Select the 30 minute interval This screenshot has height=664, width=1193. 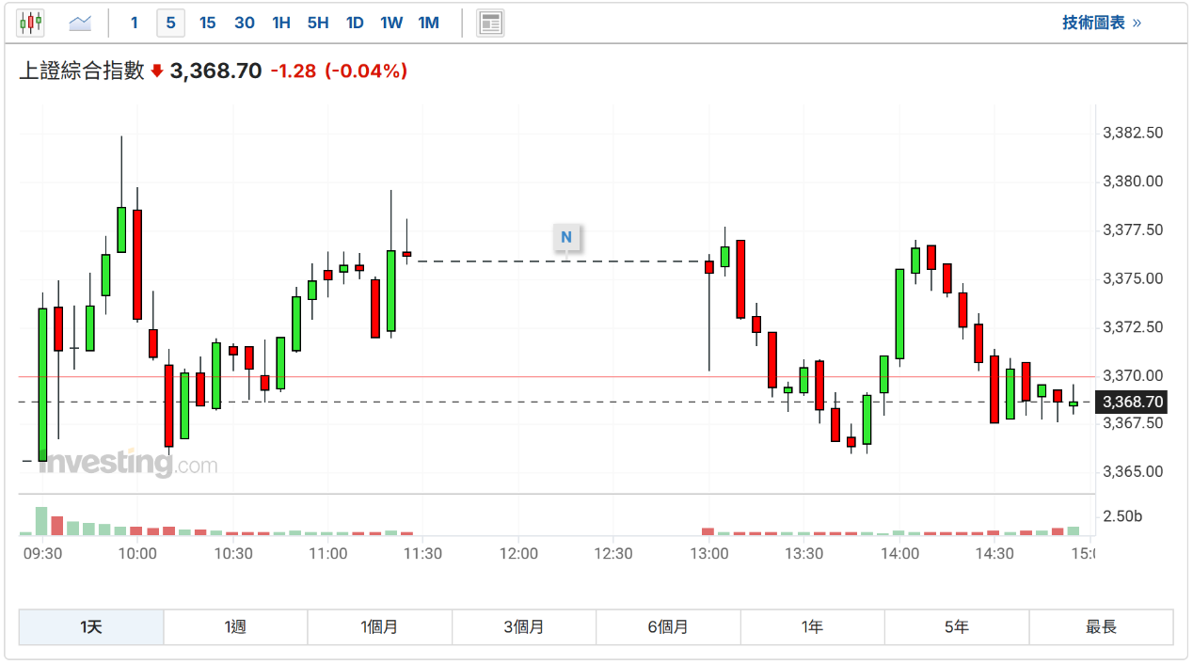click(245, 23)
